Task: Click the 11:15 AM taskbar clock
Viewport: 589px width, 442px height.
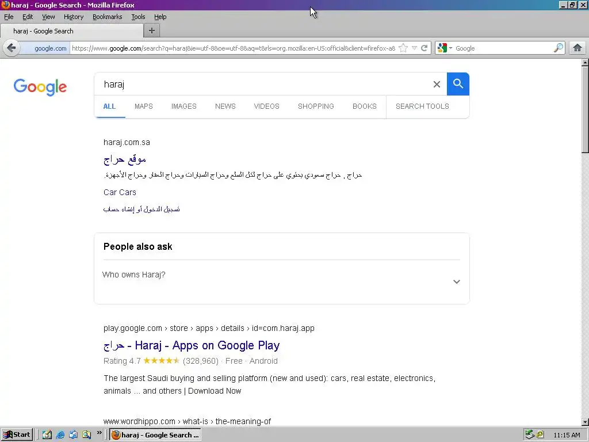Action: point(567,435)
